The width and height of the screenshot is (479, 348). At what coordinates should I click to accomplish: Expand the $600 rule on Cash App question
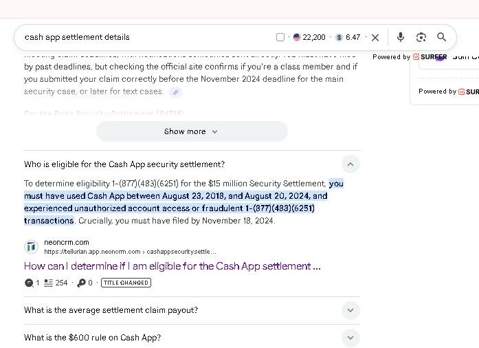350,338
